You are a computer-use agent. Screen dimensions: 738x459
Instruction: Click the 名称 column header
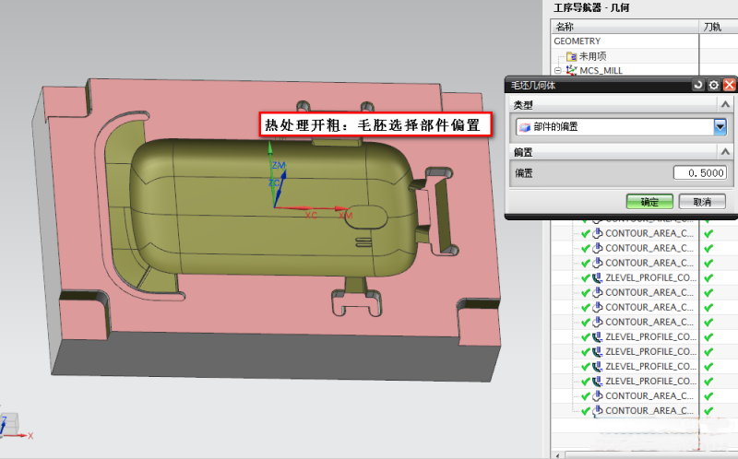tap(565, 28)
